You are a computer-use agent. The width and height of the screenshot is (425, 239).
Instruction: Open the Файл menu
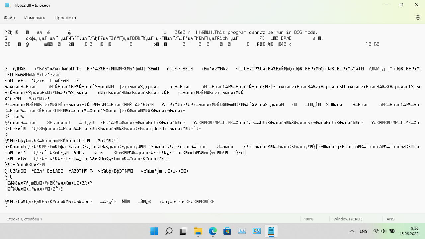[x=9, y=18]
